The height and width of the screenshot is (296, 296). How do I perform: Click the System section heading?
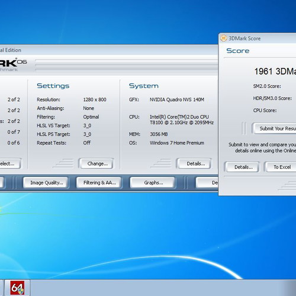coord(144,86)
